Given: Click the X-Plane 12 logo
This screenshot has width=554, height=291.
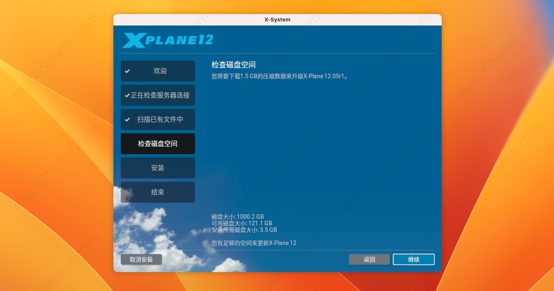Looking at the screenshot, I should click(x=168, y=40).
